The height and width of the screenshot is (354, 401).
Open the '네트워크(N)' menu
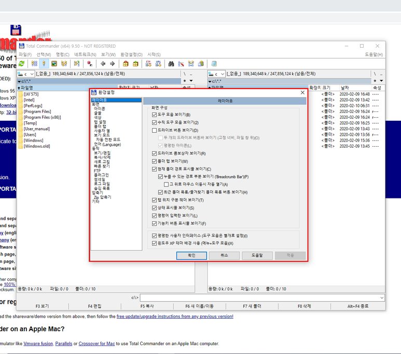coord(85,54)
